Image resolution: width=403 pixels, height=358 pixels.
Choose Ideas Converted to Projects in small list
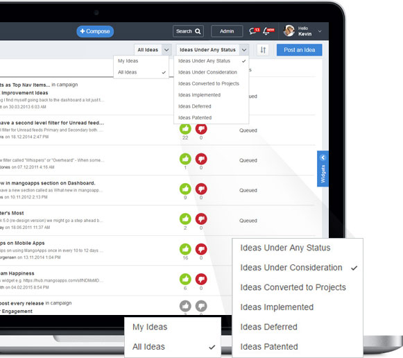[x=212, y=83]
